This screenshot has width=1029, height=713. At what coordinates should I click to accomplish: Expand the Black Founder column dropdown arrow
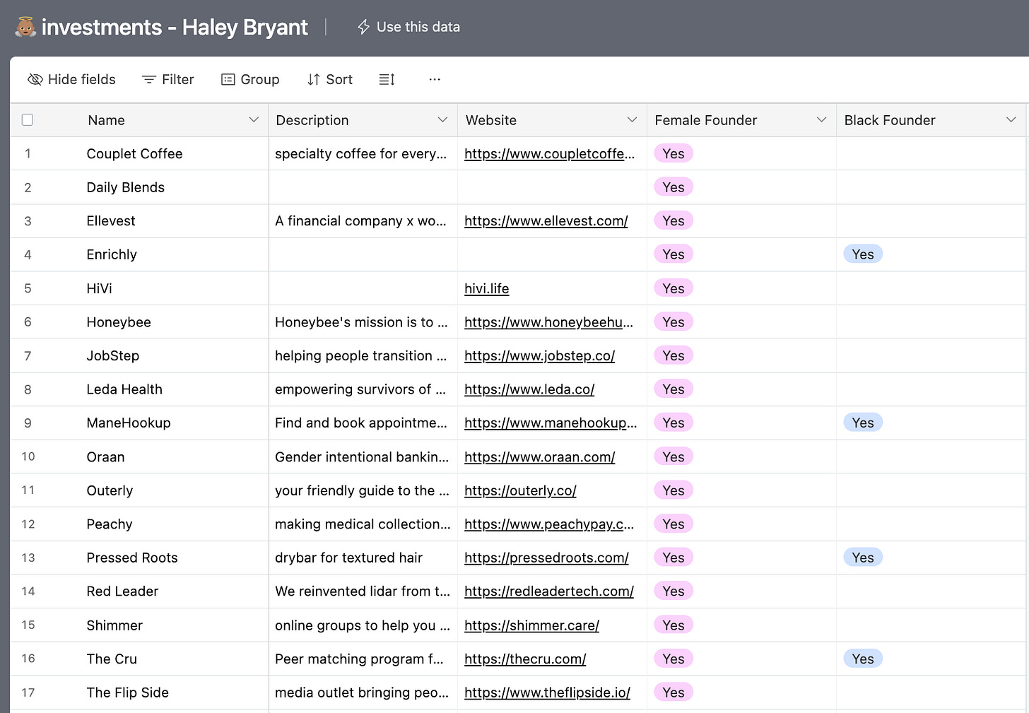click(1011, 119)
